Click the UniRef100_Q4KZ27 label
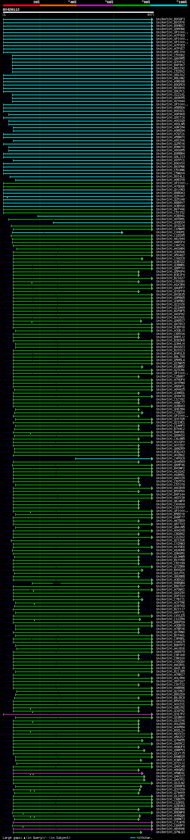Screen dimensions: 190x840 (x=170, y=777)
